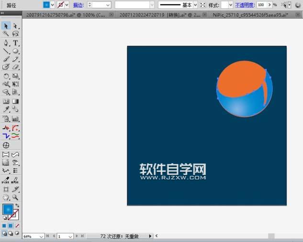Click the Swap Fill and Stroke arrows
303x242 pixels.
tap(17, 206)
